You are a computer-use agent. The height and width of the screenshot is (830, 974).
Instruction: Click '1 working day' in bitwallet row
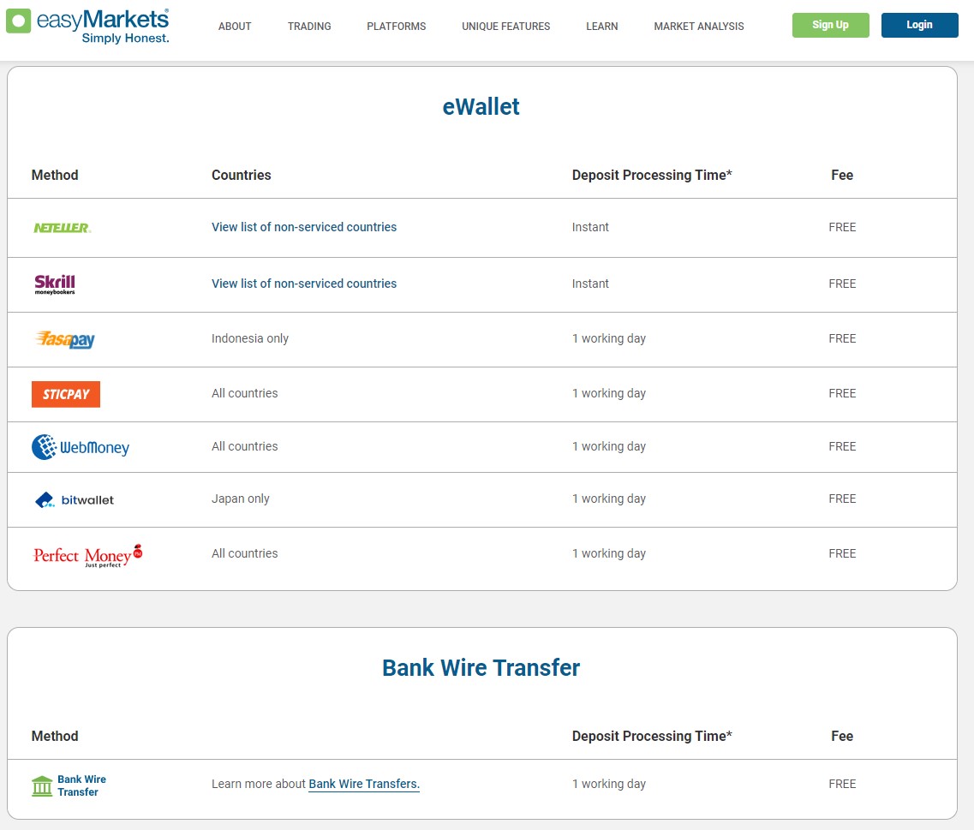(x=609, y=499)
